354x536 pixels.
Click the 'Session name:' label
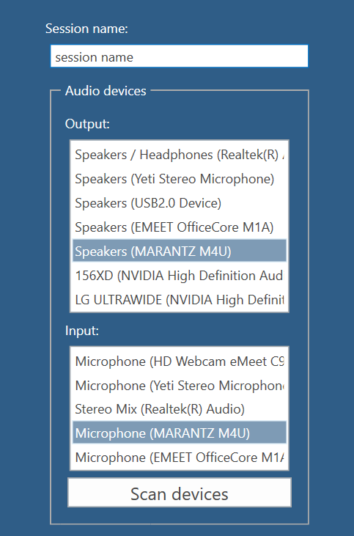point(86,29)
